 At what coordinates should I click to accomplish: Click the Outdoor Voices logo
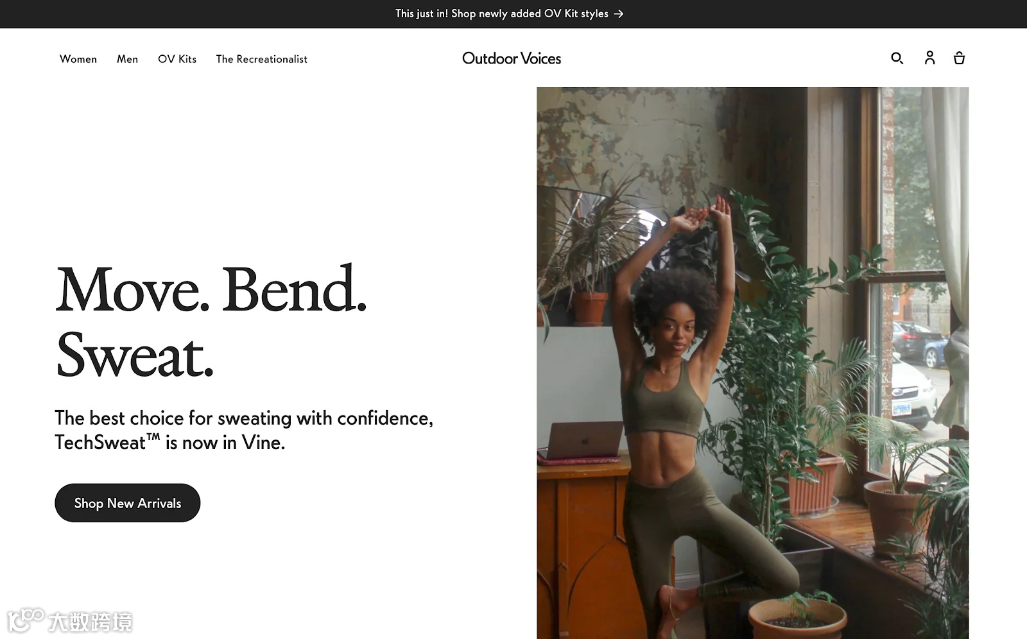pyautogui.click(x=512, y=58)
